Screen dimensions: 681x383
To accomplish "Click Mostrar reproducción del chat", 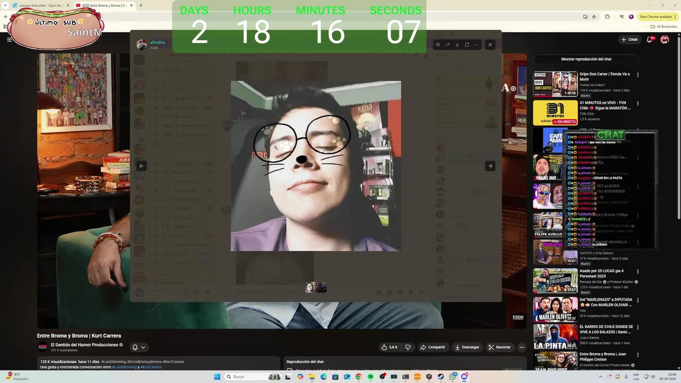I will [x=586, y=59].
